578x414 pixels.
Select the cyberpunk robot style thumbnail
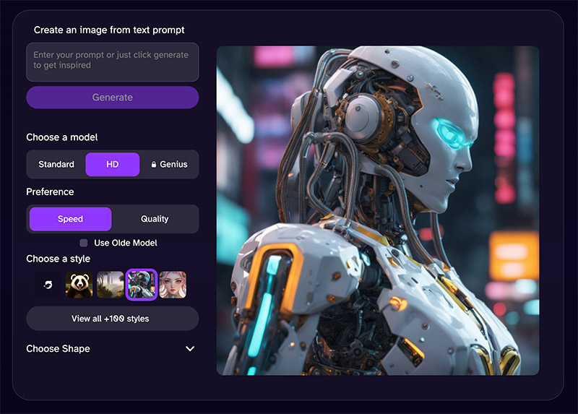(142, 285)
